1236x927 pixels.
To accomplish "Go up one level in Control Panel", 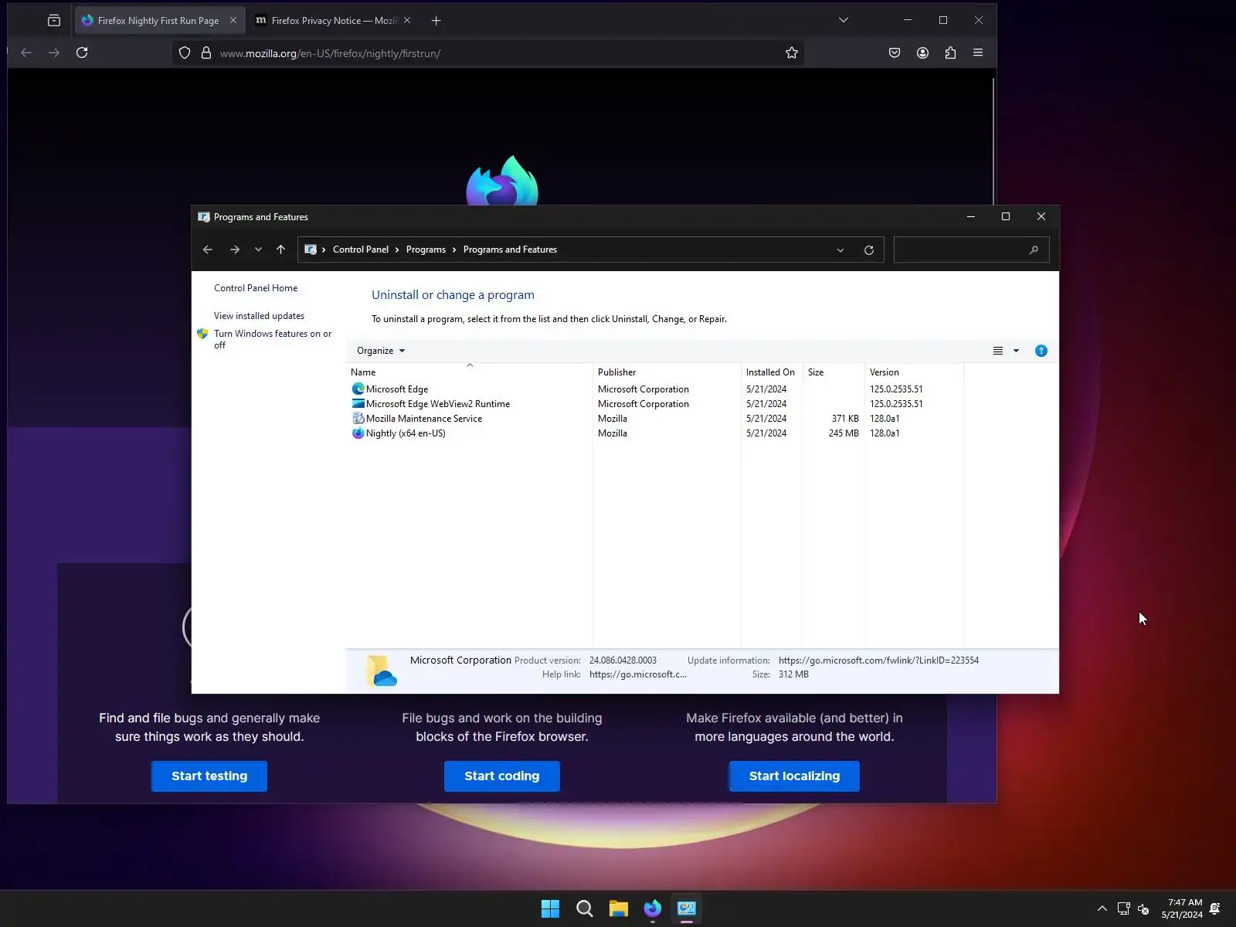I will click(x=280, y=250).
